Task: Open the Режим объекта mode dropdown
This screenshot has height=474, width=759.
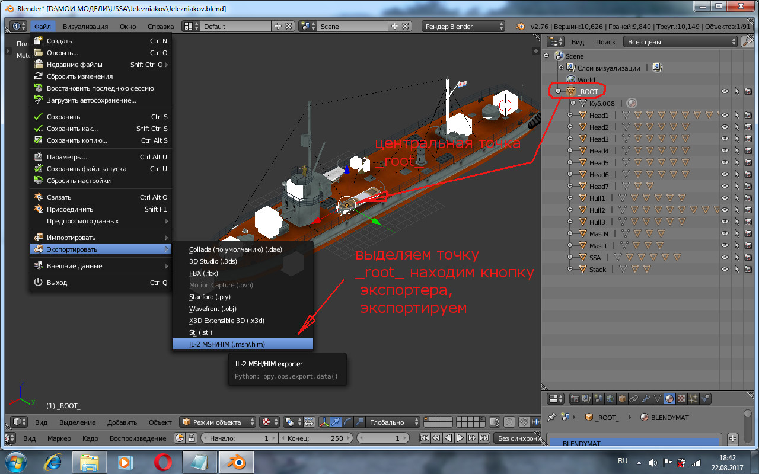Action: coord(218,422)
